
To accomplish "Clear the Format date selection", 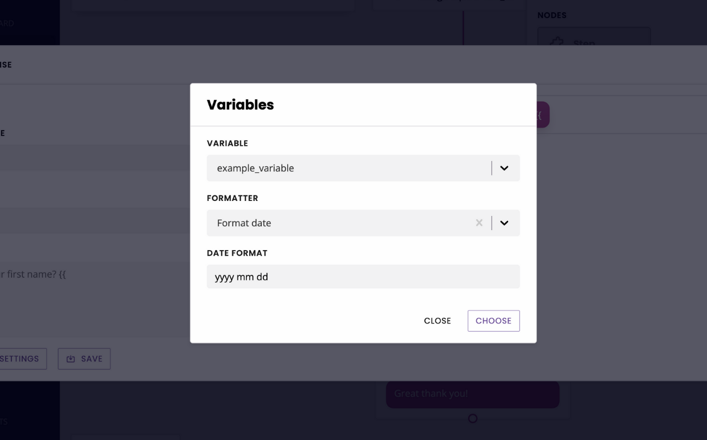I will click(x=479, y=223).
